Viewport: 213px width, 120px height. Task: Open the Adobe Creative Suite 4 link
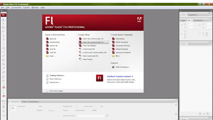[x=120, y=76]
